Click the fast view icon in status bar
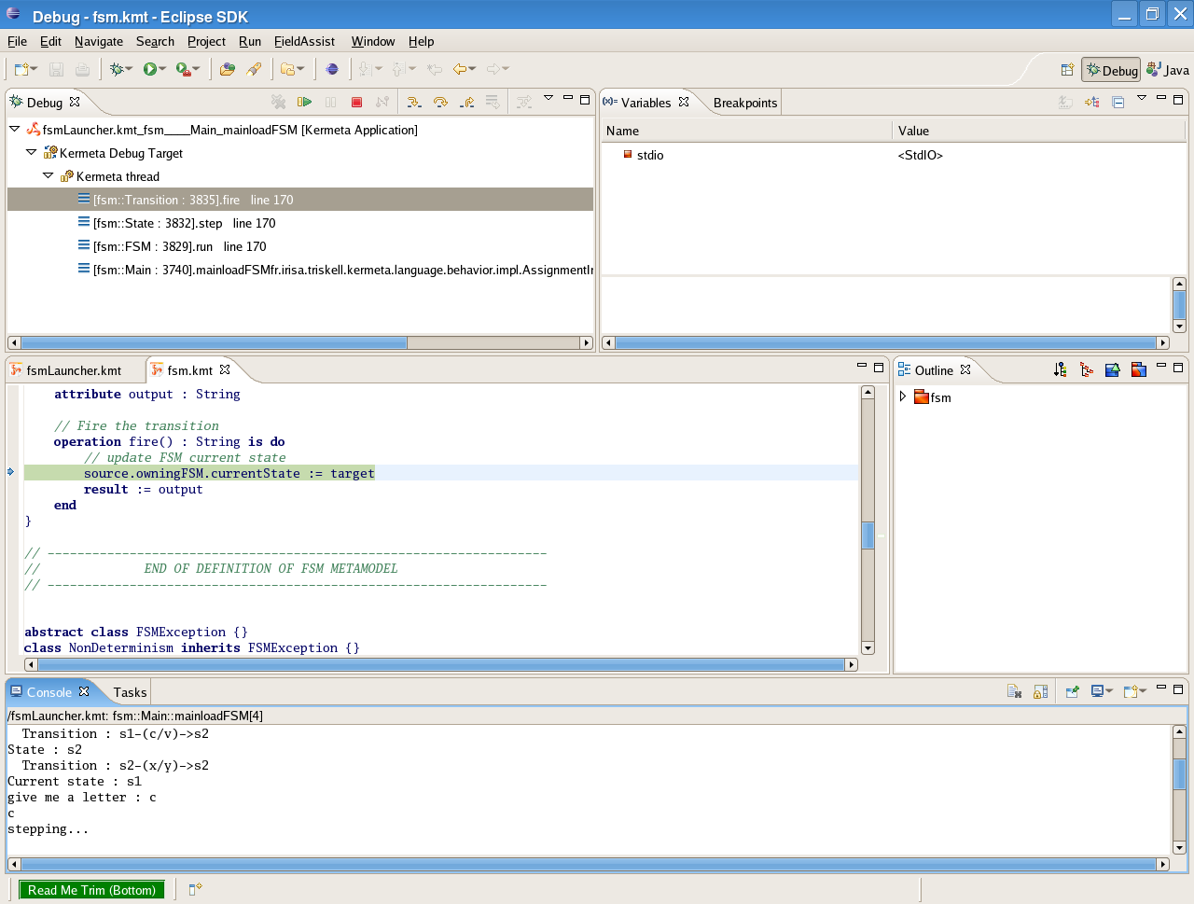Screen dimensions: 1194x904 pos(195,889)
